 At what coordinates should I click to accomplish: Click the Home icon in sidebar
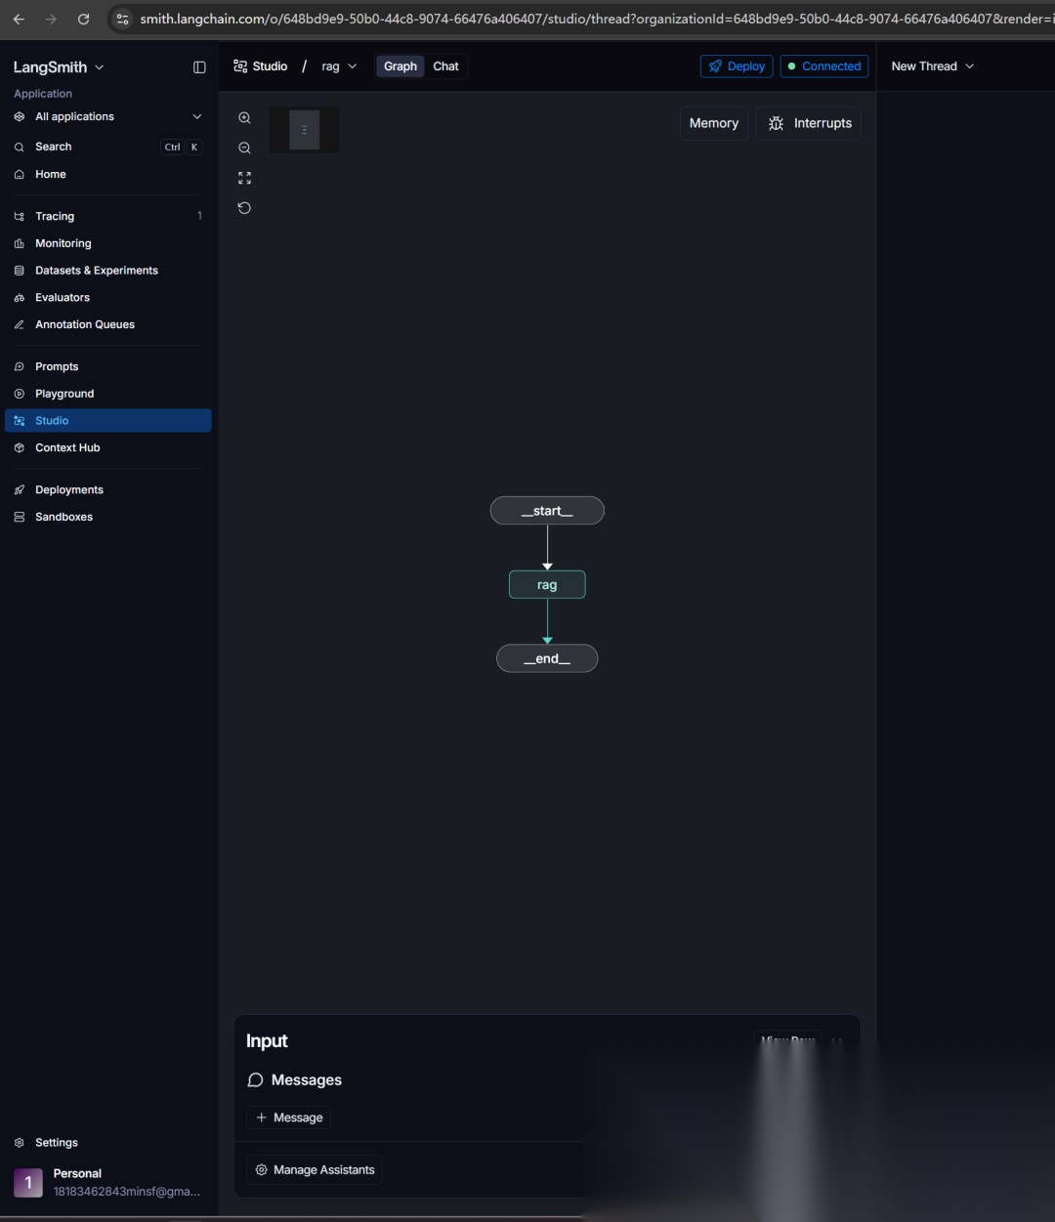point(20,174)
